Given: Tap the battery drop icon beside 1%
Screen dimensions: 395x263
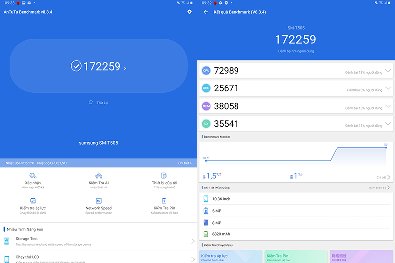Looking at the screenshot, I should (x=291, y=177).
